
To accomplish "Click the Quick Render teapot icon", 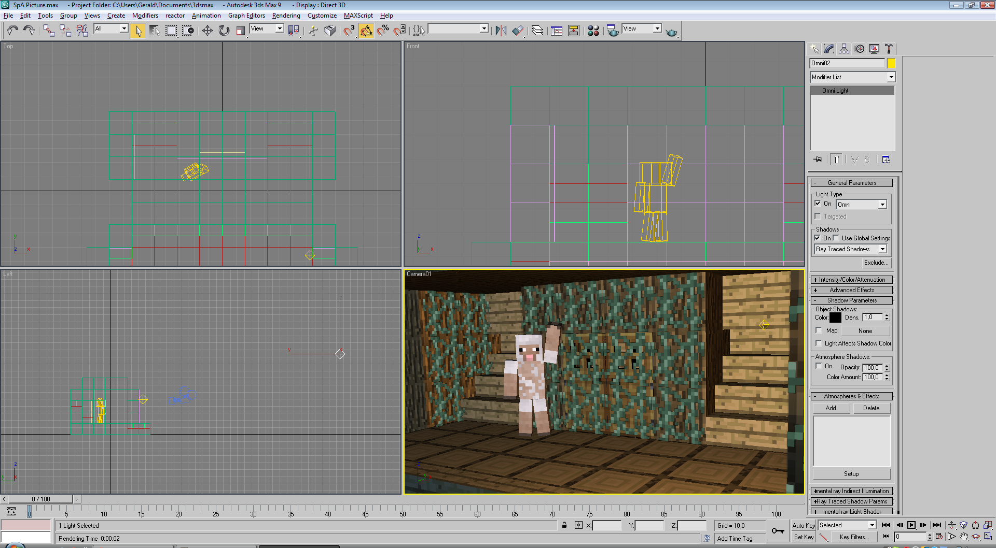I will coord(672,32).
